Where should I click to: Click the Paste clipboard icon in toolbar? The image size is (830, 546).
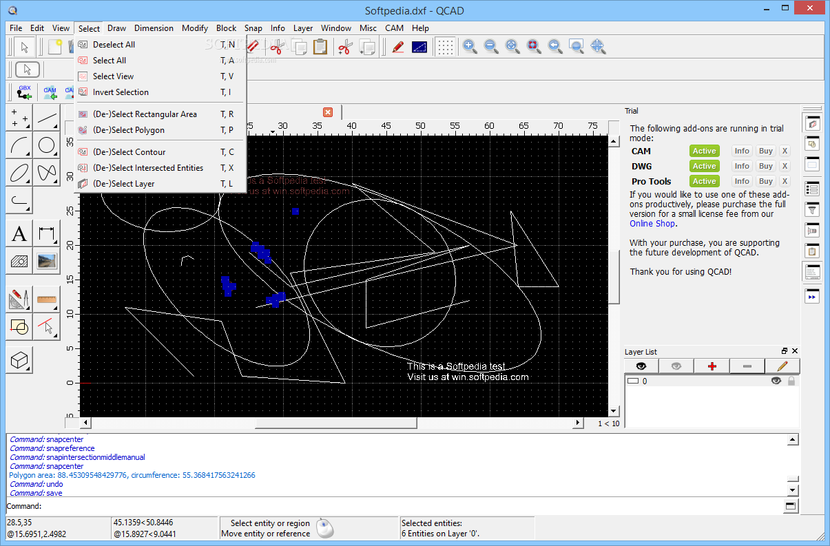(x=320, y=47)
